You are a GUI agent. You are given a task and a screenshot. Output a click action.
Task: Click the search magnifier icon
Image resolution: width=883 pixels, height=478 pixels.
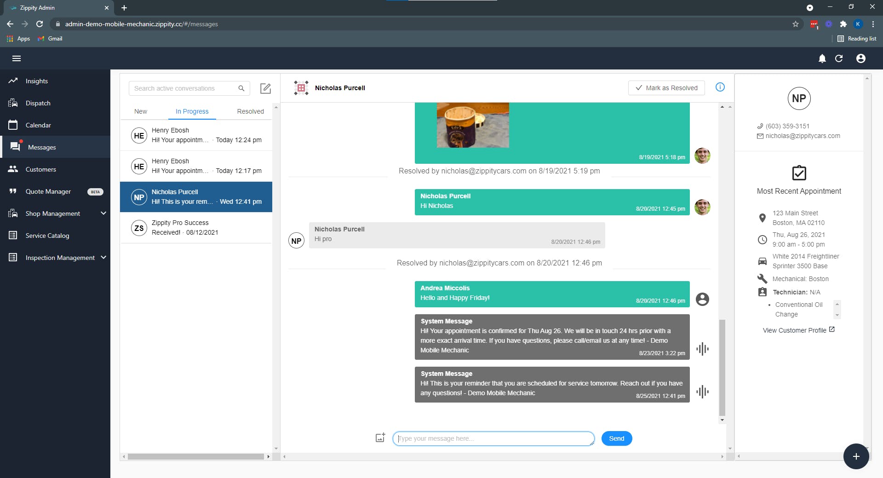(241, 88)
